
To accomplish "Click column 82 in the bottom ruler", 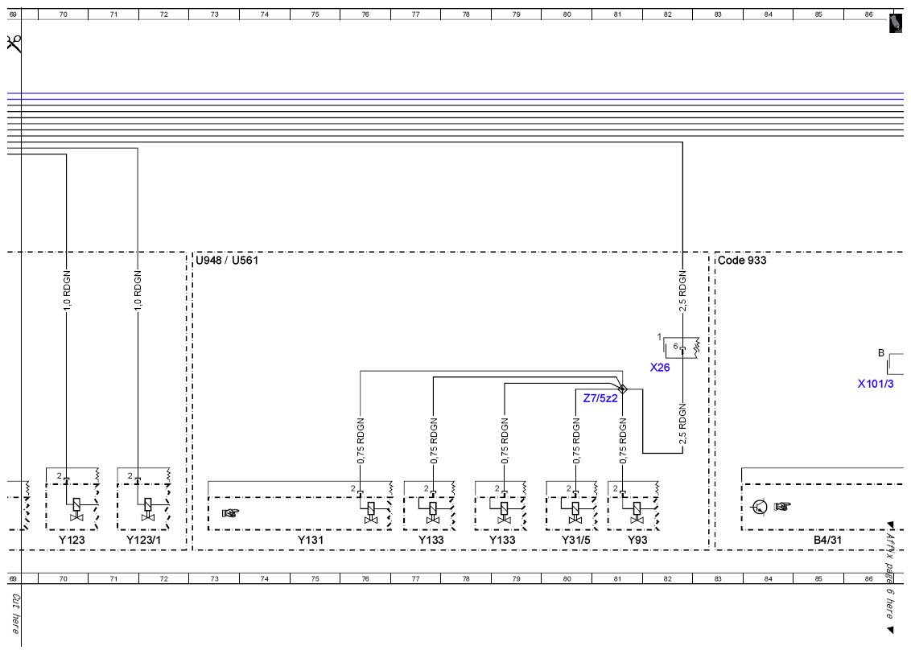I will 668,578.
